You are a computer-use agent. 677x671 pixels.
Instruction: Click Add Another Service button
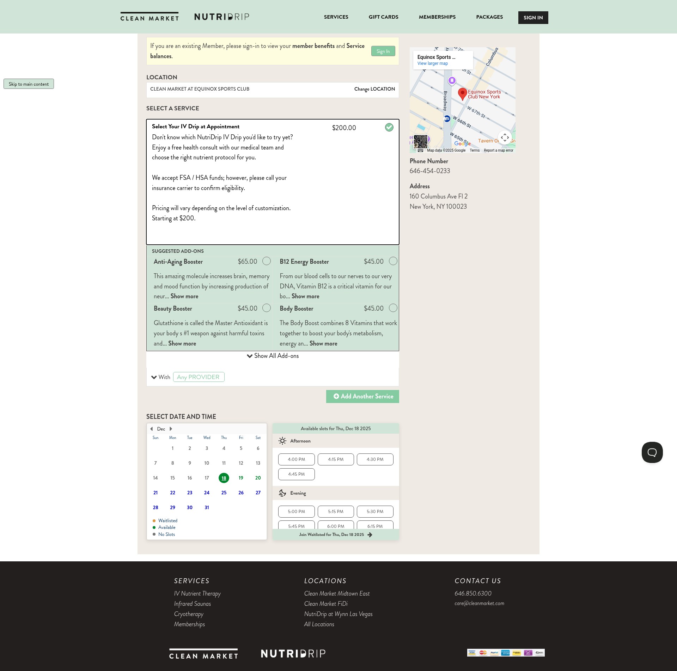362,396
